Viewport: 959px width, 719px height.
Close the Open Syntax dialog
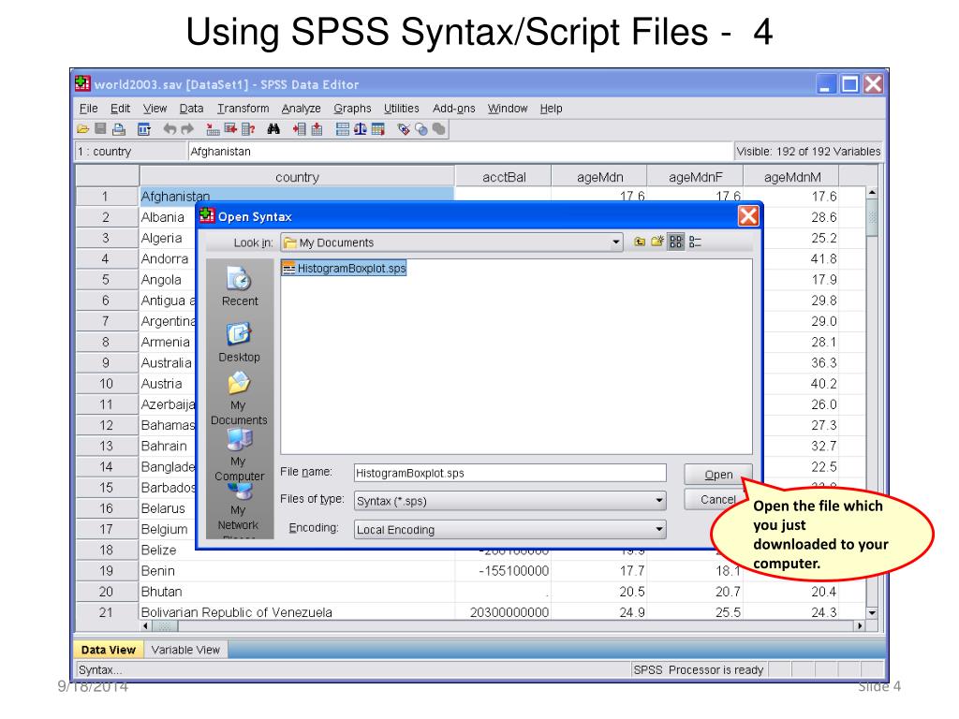[x=748, y=216]
